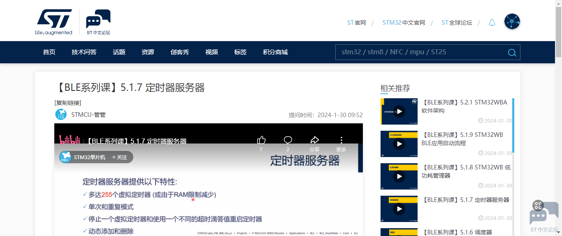Open the 资源 menu item
Screen dimensions: 562x236
(x=148, y=52)
